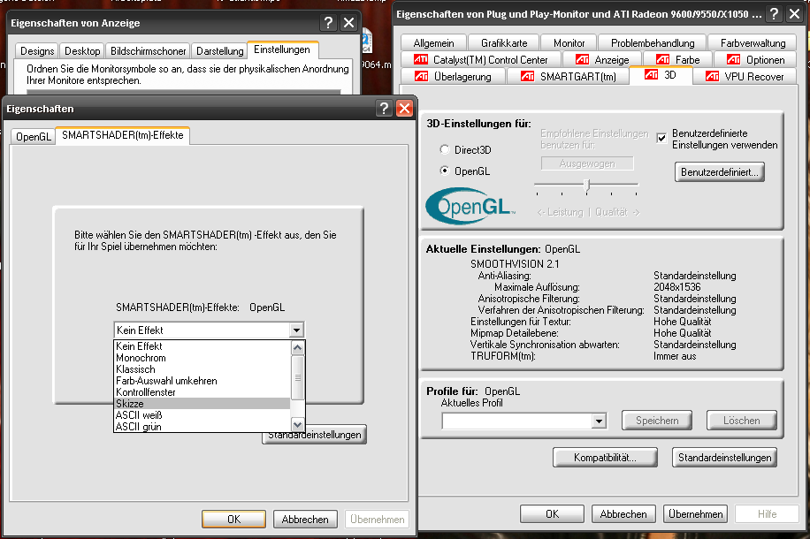Click the Leistung/Qualität slider handle
This screenshot has height=539, width=810.
pyautogui.click(x=587, y=185)
